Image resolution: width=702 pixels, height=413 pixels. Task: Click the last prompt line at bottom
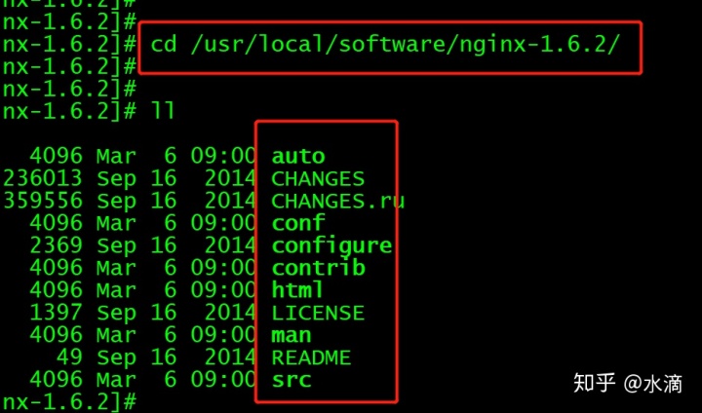[x=69, y=402]
